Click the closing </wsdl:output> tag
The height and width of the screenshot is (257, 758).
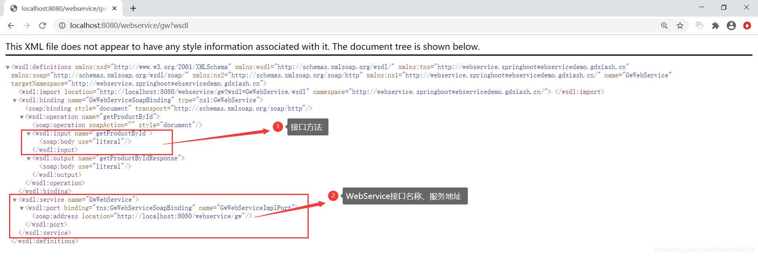[x=57, y=175]
